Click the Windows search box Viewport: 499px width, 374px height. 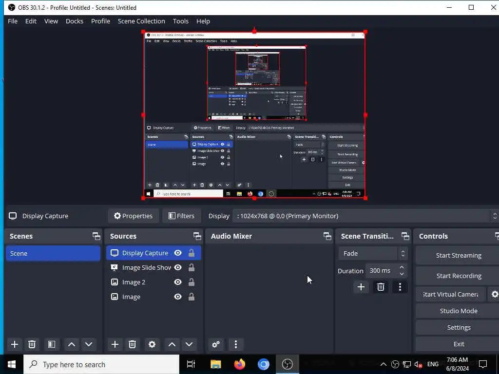tap(101, 364)
